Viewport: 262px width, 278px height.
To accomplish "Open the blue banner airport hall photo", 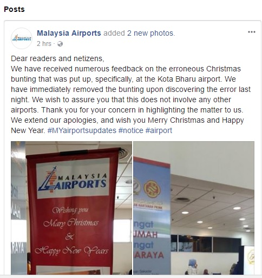I will [x=194, y=208].
